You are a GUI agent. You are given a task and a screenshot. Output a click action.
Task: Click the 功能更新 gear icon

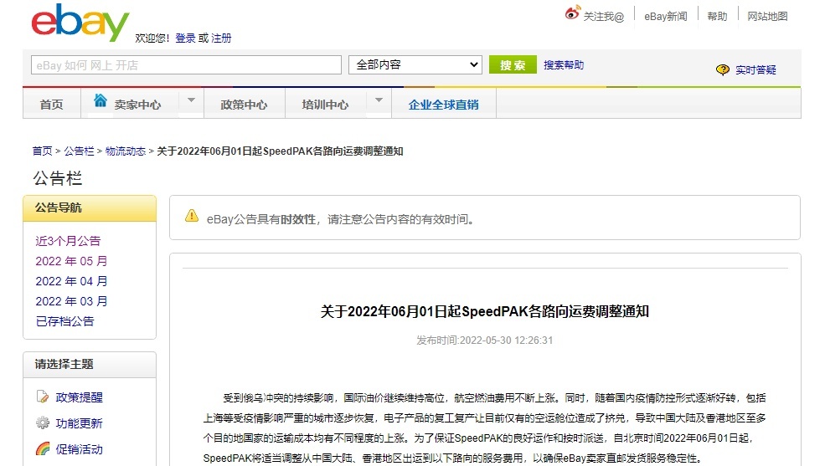tap(43, 423)
